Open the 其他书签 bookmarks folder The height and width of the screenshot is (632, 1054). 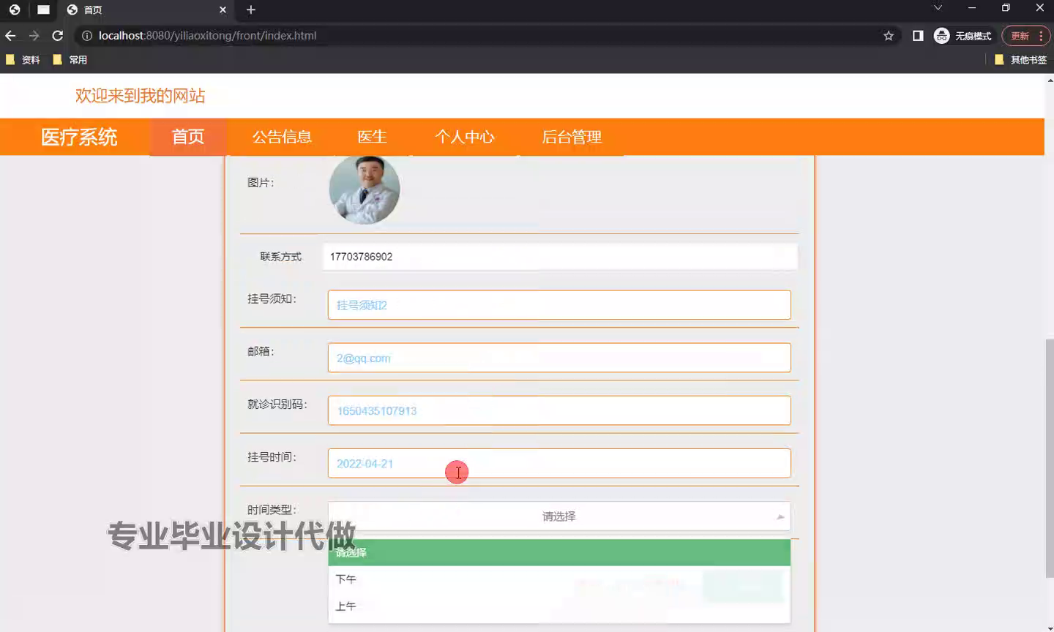tap(1020, 60)
